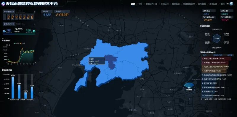
Task: Click the 52.2% hexagon radar center
Action: pyautogui.click(x=217, y=39)
